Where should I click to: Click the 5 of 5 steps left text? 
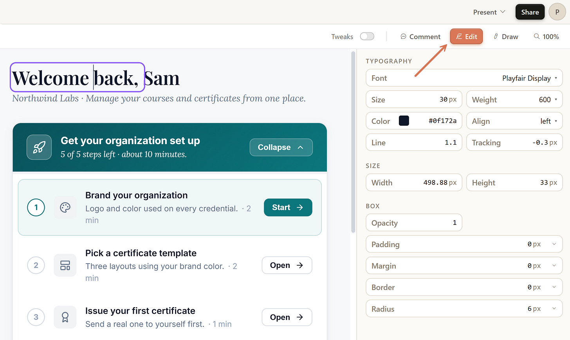[124, 154]
